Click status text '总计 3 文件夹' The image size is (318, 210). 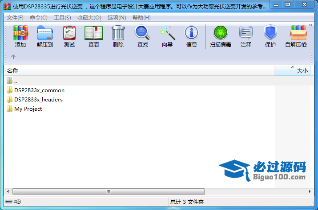187,202
